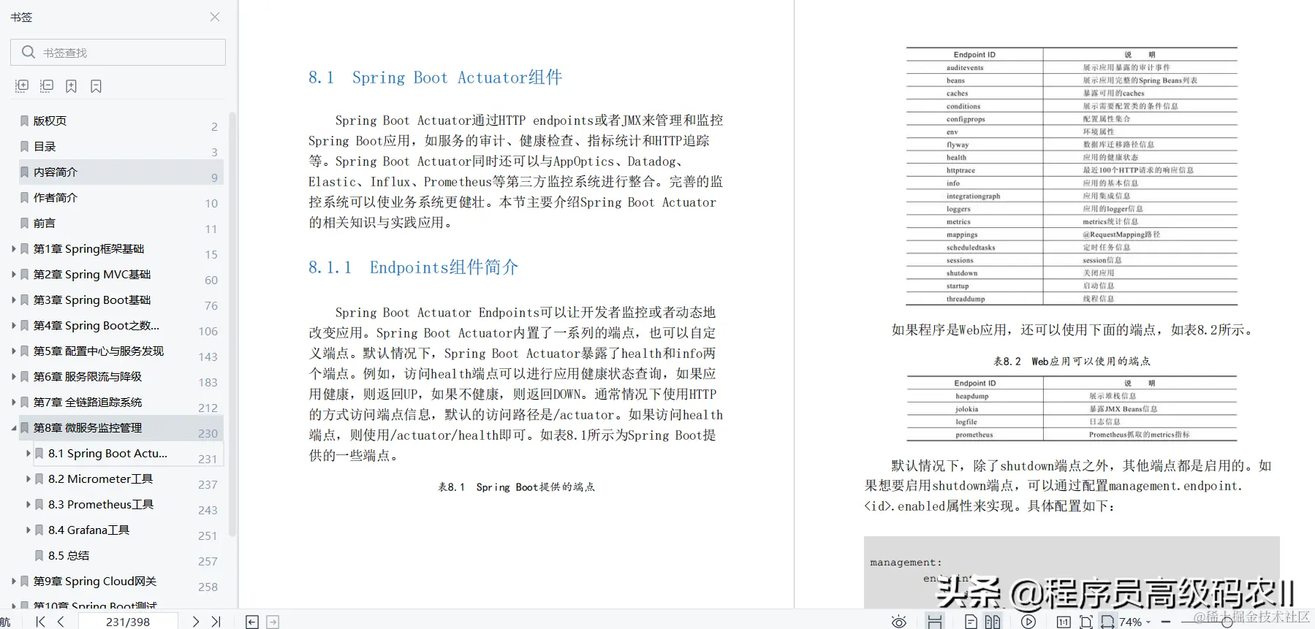Click page number 230 beside 第8章

pyautogui.click(x=208, y=433)
